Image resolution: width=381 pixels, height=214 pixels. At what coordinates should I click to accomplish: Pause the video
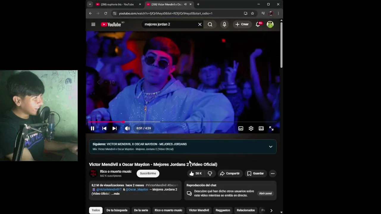tap(93, 128)
